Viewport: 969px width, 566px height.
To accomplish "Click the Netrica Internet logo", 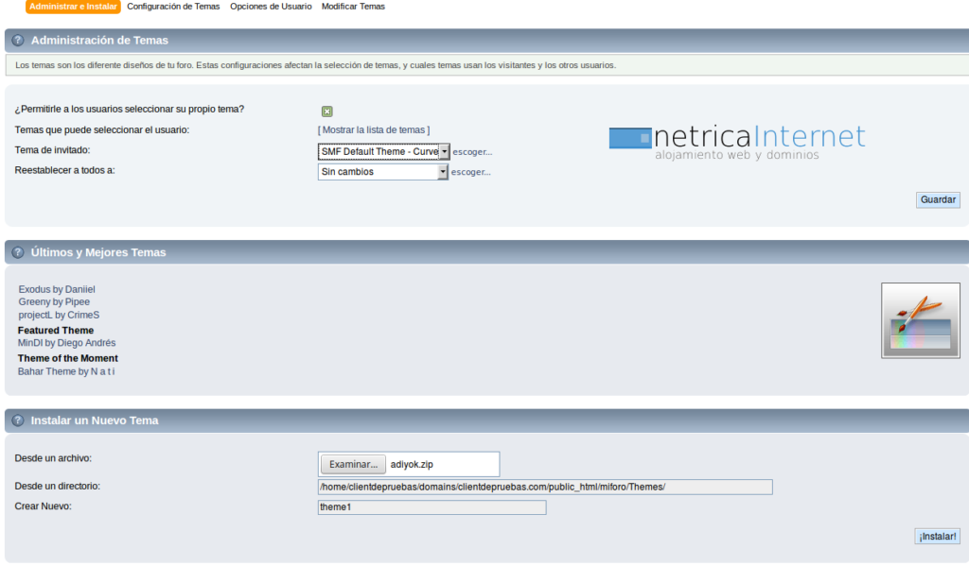I will pyautogui.click(x=736, y=142).
